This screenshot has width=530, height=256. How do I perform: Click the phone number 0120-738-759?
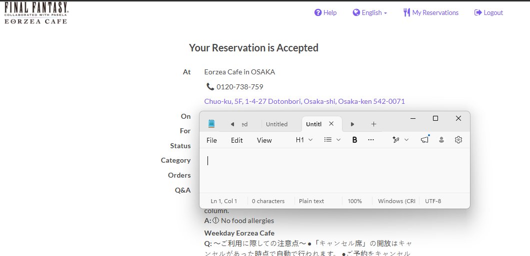click(x=239, y=87)
